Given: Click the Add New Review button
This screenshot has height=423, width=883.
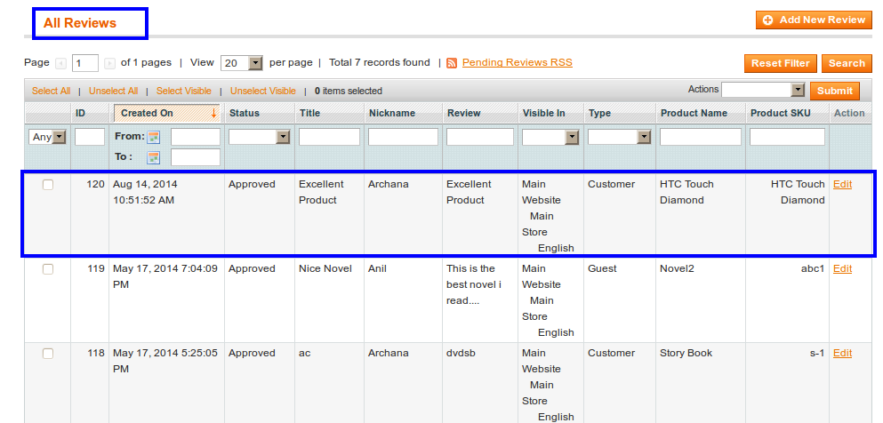Looking at the screenshot, I should (x=813, y=20).
